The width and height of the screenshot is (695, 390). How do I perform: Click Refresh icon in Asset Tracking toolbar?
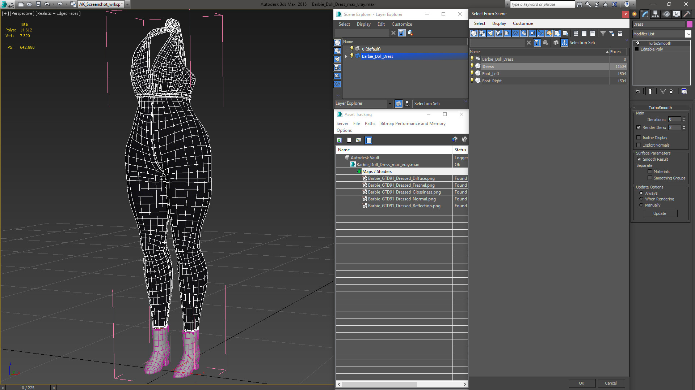click(339, 140)
